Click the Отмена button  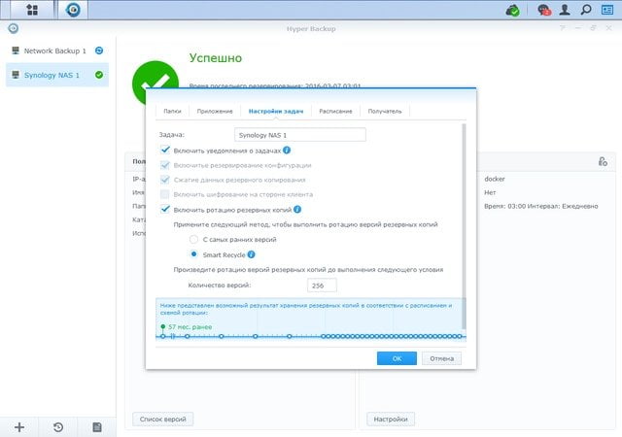pos(441,358)
